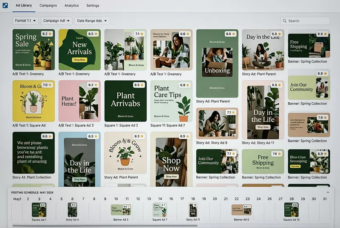This screenshot has height=228, width=340.
Task: Click the search magnifier icon
Action: [x=284, y=21]
